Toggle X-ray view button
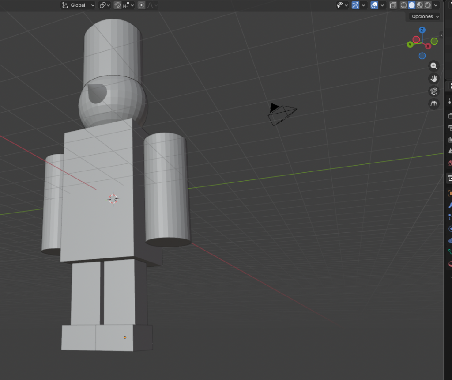The image size is (452, 380). (x=393, y=5)
